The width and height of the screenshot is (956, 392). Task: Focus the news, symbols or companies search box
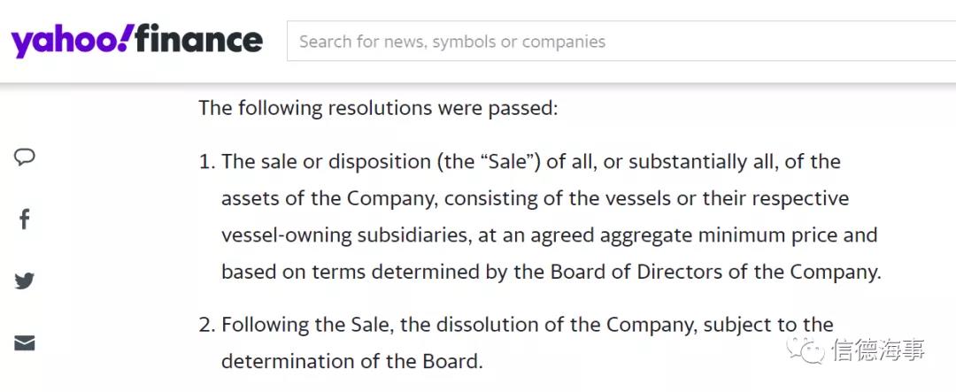tap(620, 42)
